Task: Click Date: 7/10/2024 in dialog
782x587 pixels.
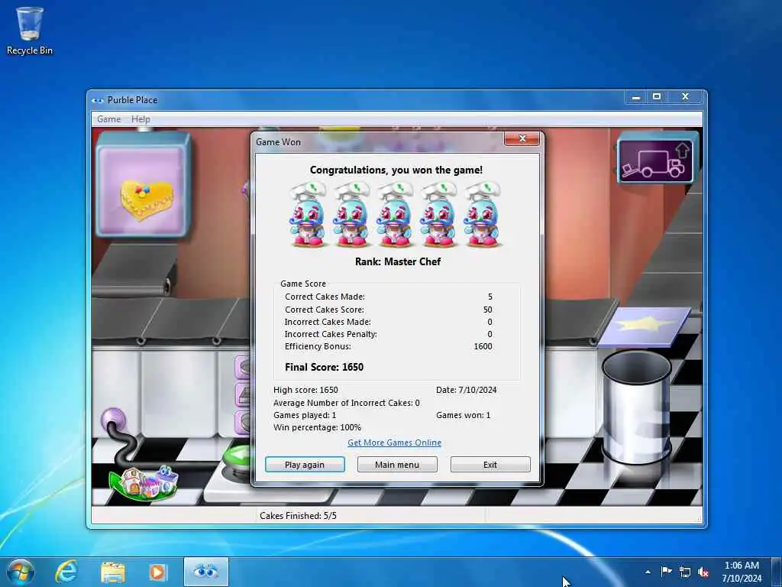Action: tap(467, 390)
